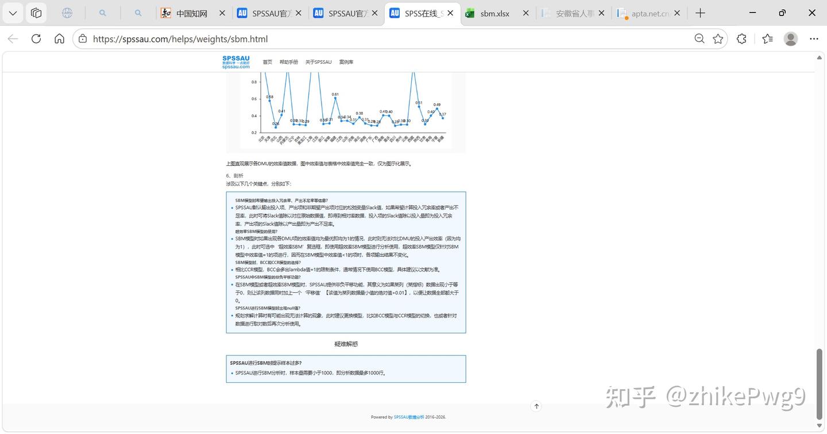This screenshot has height=434, width=827.
Task: Reload the current page
Action: (36, 38)
